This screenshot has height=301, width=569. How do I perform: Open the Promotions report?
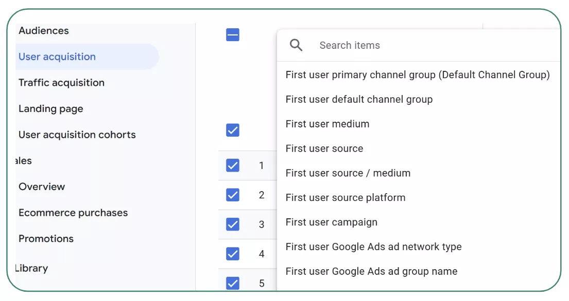click(x=46, y=238)
